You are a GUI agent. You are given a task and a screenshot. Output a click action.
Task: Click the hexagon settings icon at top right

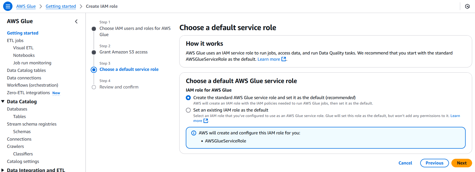(x=467, y=6)
